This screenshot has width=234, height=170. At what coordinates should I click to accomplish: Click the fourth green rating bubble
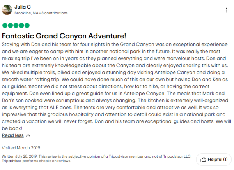[x=21, y=26]
